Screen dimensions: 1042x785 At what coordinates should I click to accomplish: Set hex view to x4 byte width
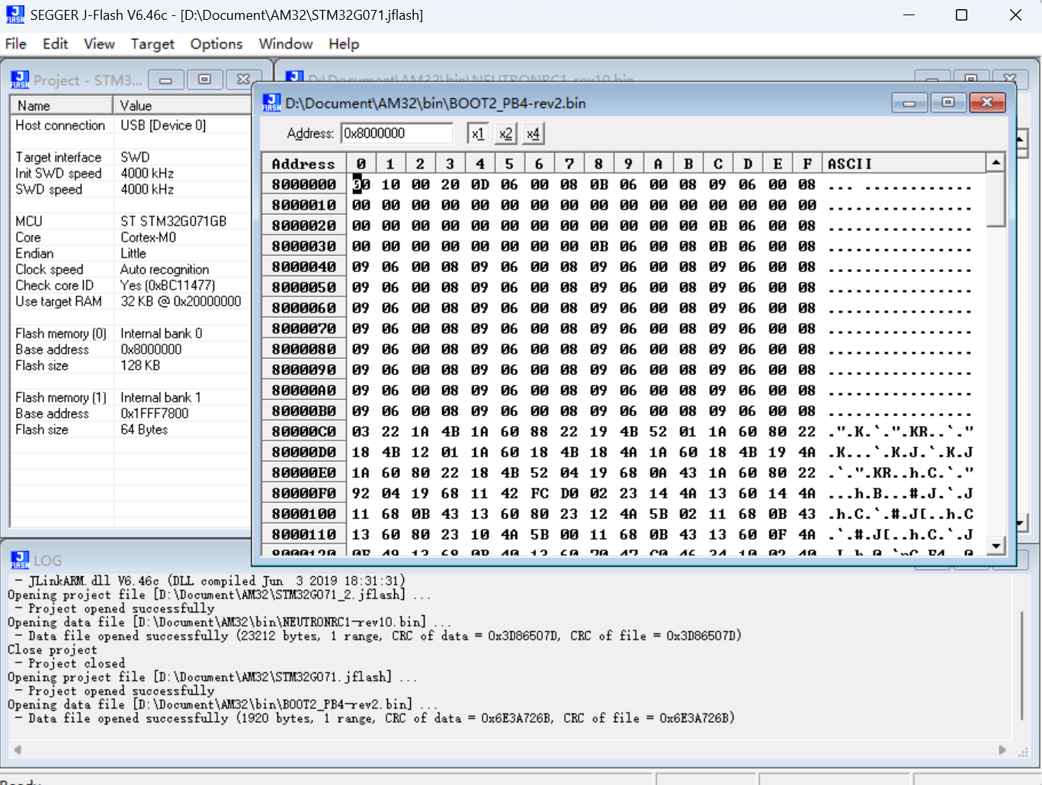click(x=534, y=134)
